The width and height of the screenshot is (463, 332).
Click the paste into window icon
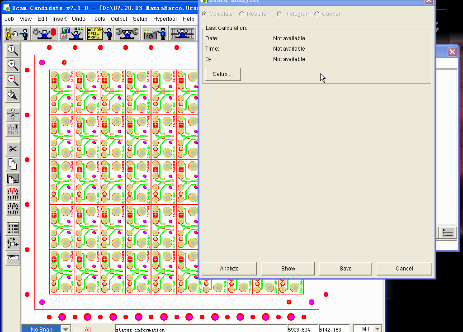click(x=13, y=179)
